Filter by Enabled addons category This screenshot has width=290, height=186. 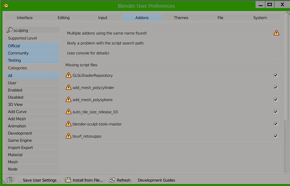[33, 90]
